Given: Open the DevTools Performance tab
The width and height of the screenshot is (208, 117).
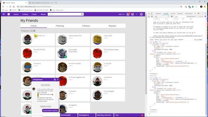Looking at the screenshot, I should click(189, 14).
